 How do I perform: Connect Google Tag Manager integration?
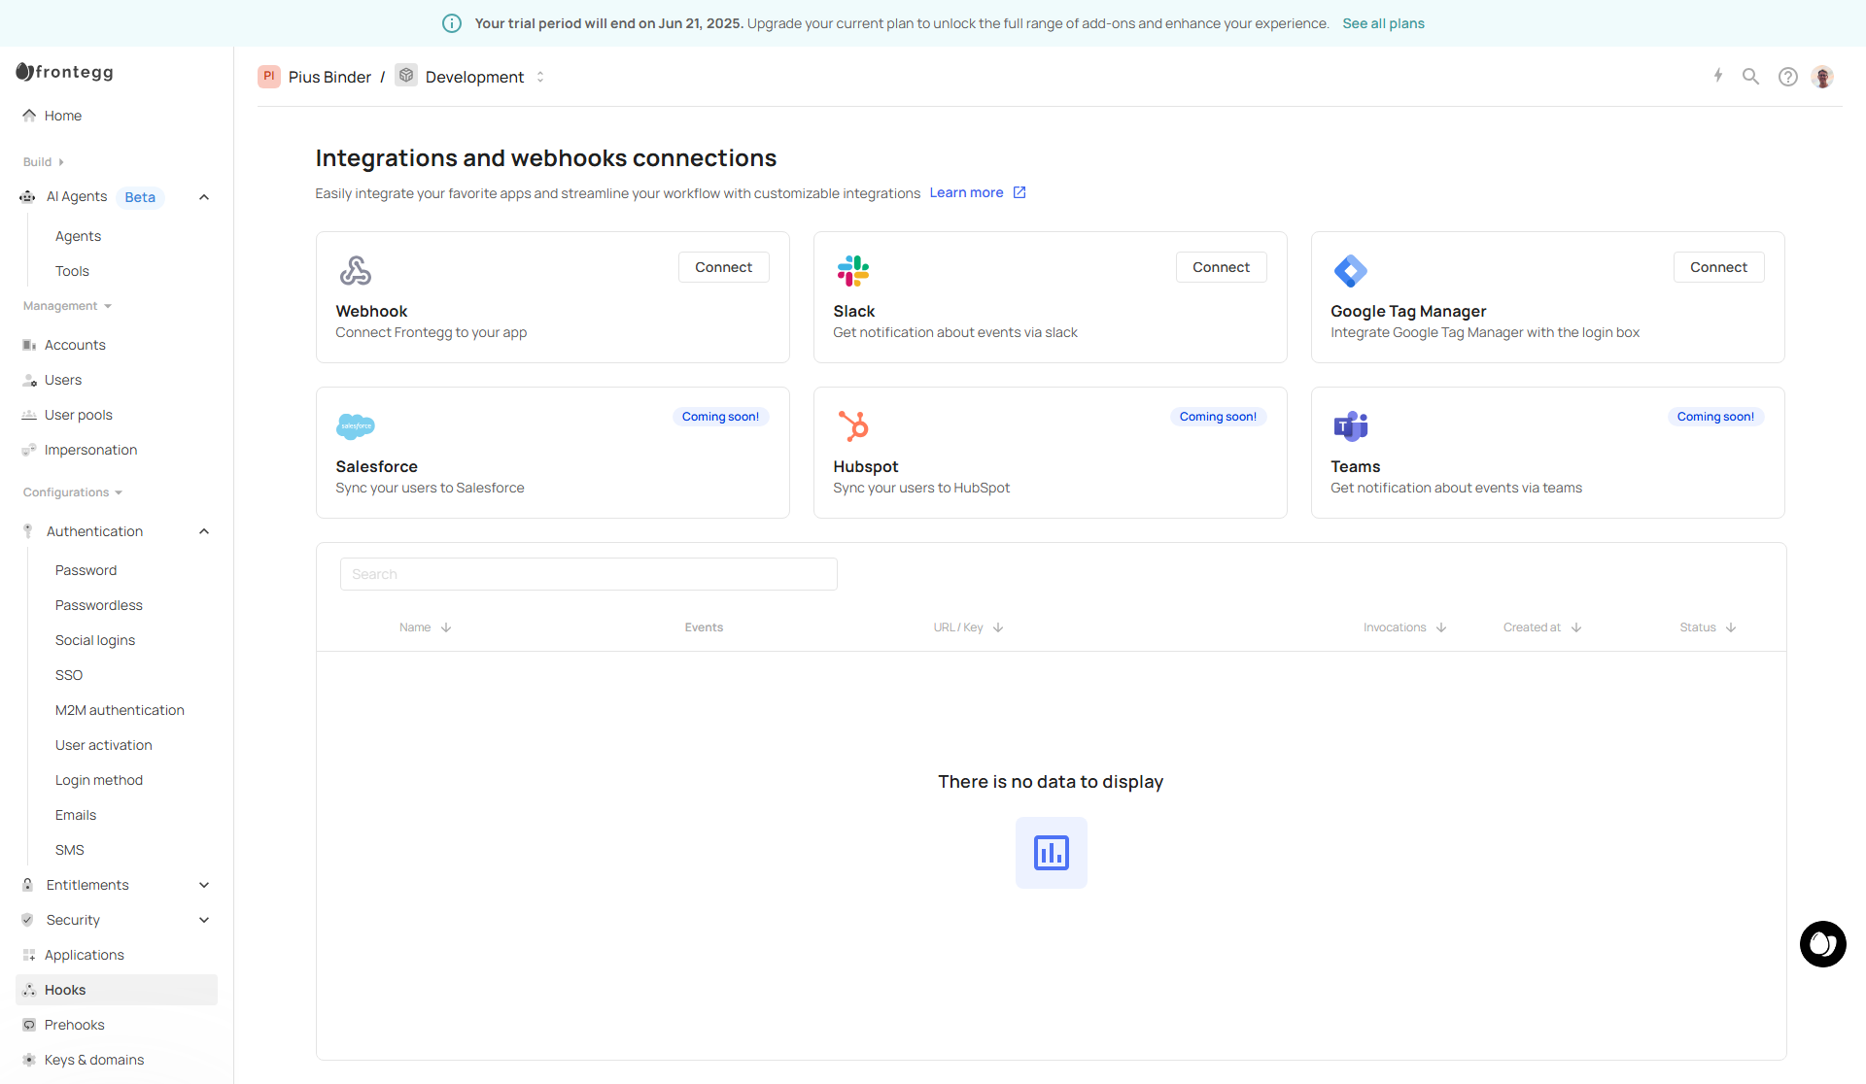pos(1719,267)
